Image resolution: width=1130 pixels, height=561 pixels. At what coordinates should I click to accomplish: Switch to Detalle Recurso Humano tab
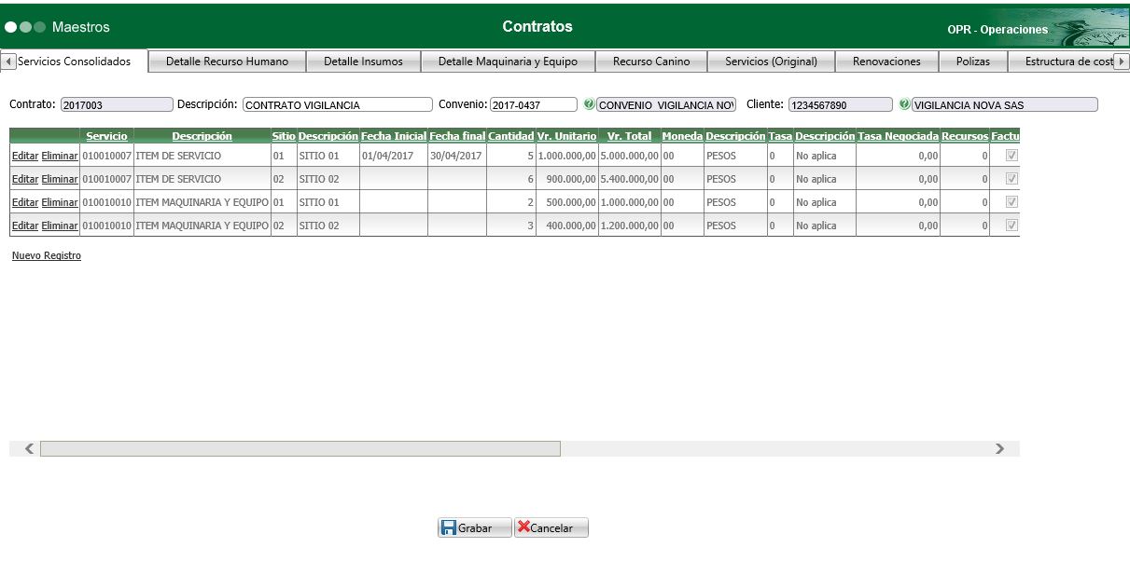pos(227,62)
